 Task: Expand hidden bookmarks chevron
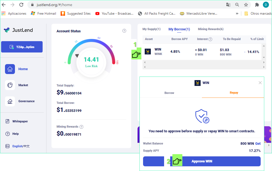pyautogui.click(x=237, y=14)
